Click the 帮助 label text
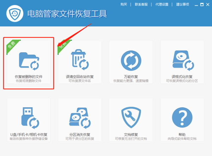212x156 pixels. (x=182, y=135)
